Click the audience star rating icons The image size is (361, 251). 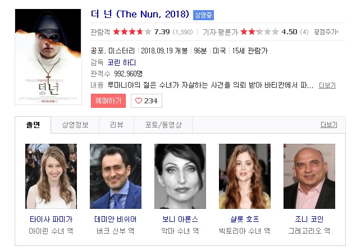pyautogui.click(x=132, y=31)
